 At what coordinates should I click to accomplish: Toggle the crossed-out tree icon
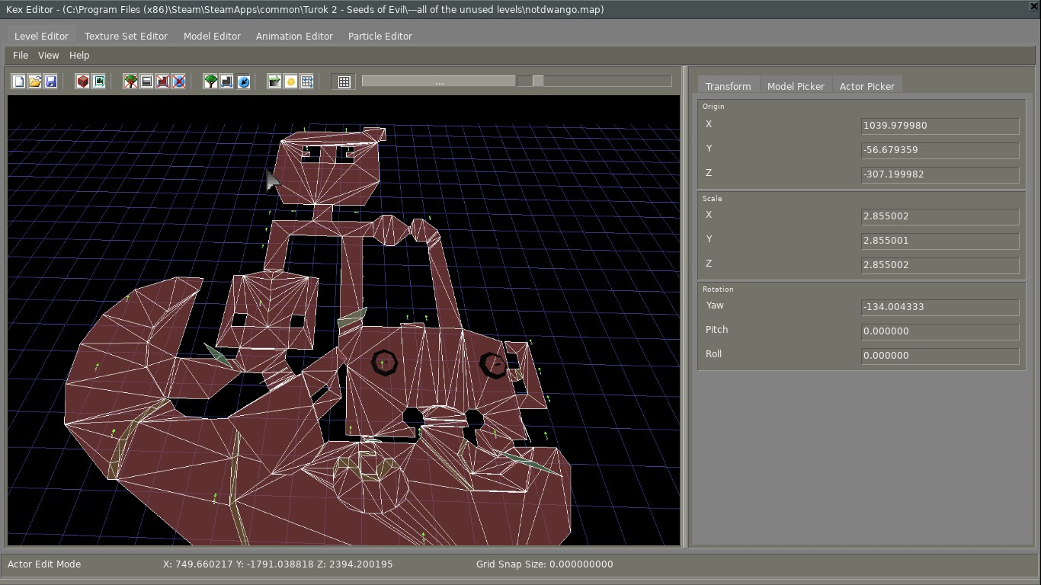(130, 82)
